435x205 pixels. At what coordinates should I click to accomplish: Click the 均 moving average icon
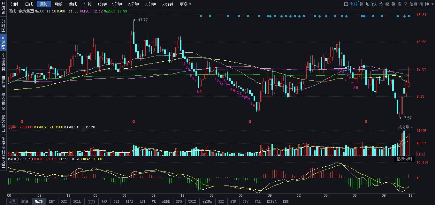coord(381,4)
